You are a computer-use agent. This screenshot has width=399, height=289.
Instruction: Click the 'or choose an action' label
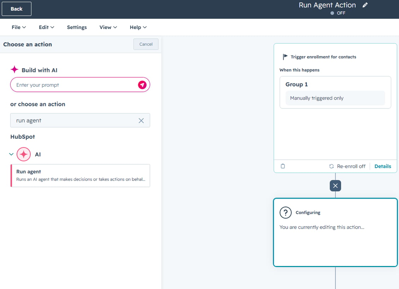(38, 104)
